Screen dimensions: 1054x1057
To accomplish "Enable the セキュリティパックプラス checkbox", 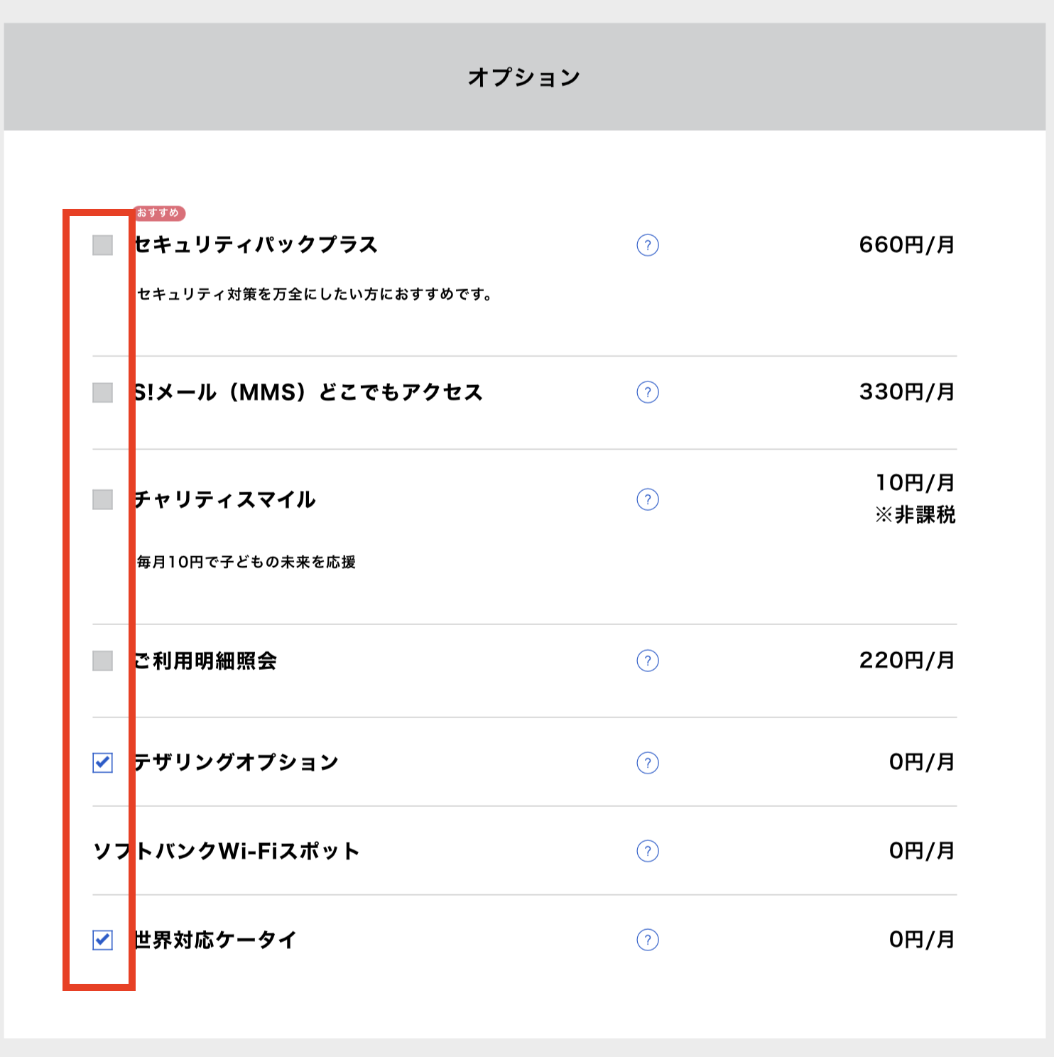I will (103, 245).
